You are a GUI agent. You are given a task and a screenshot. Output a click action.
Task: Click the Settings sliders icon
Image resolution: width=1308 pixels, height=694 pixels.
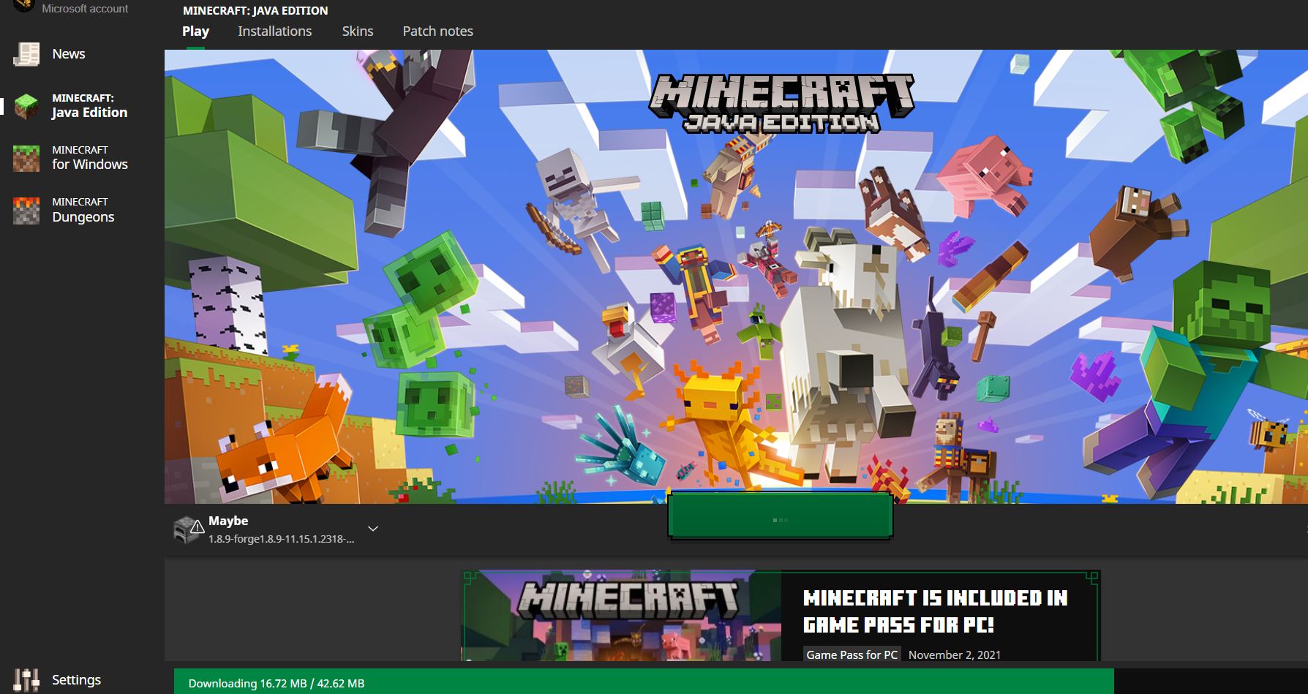(x=27, y=680)
